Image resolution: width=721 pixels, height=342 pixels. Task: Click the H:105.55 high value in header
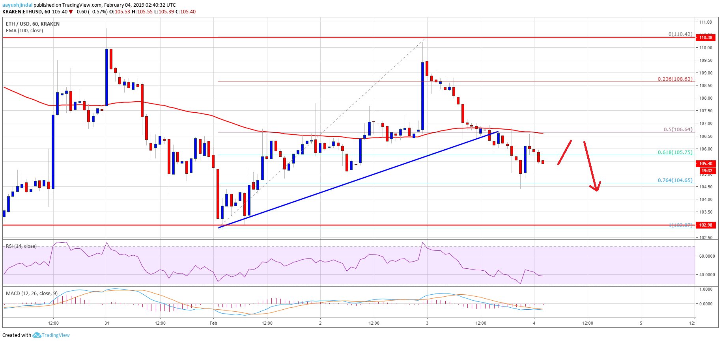pyautogui.click(x=142, y=12)
